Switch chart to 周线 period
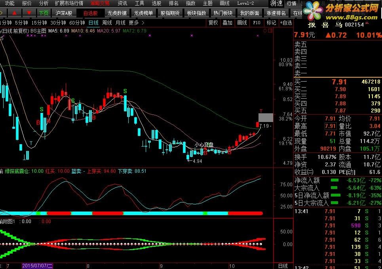The height and width of the screenshot is (269, 382). click(107, 23)
